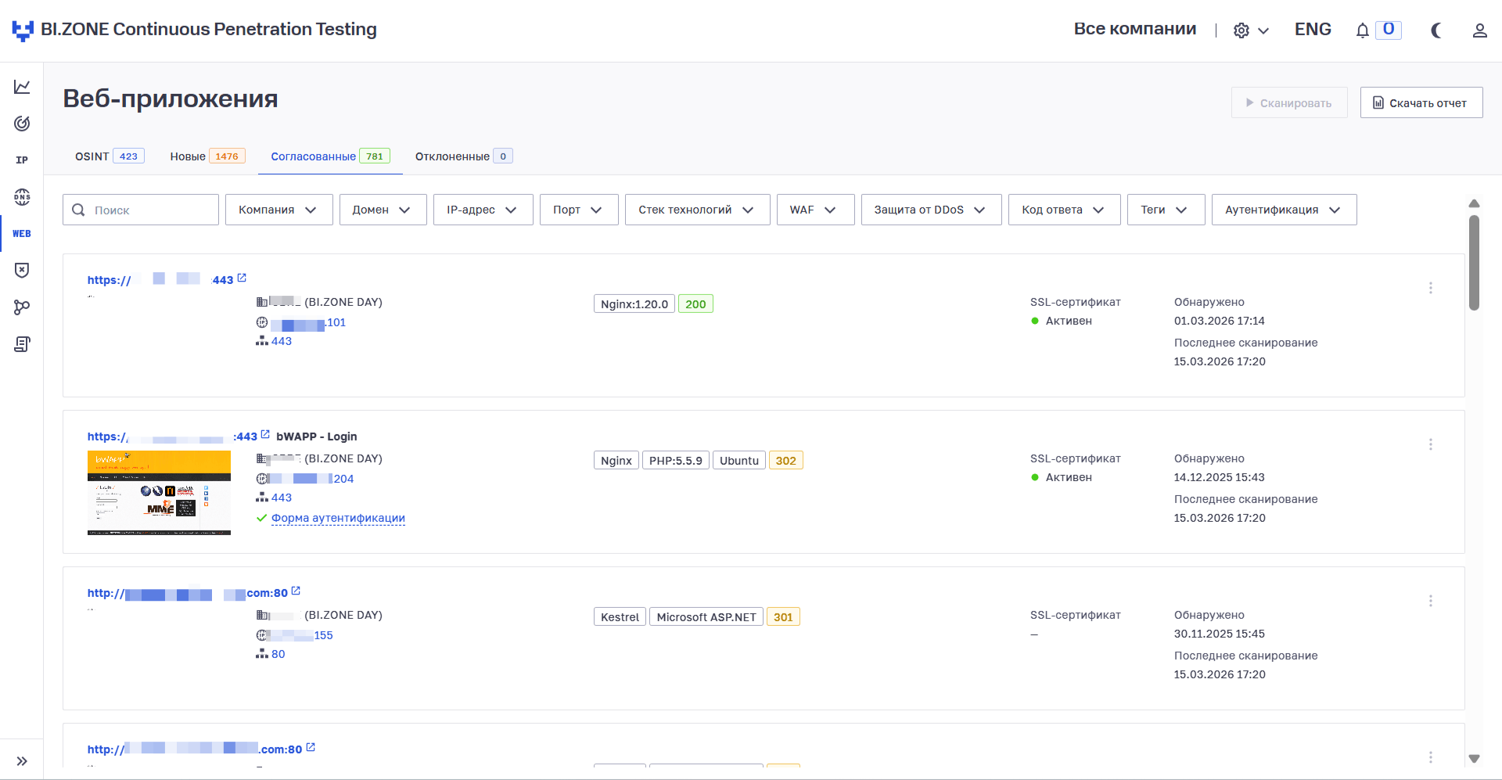Toggle dark mode with moon icon

click(1436, 31)
